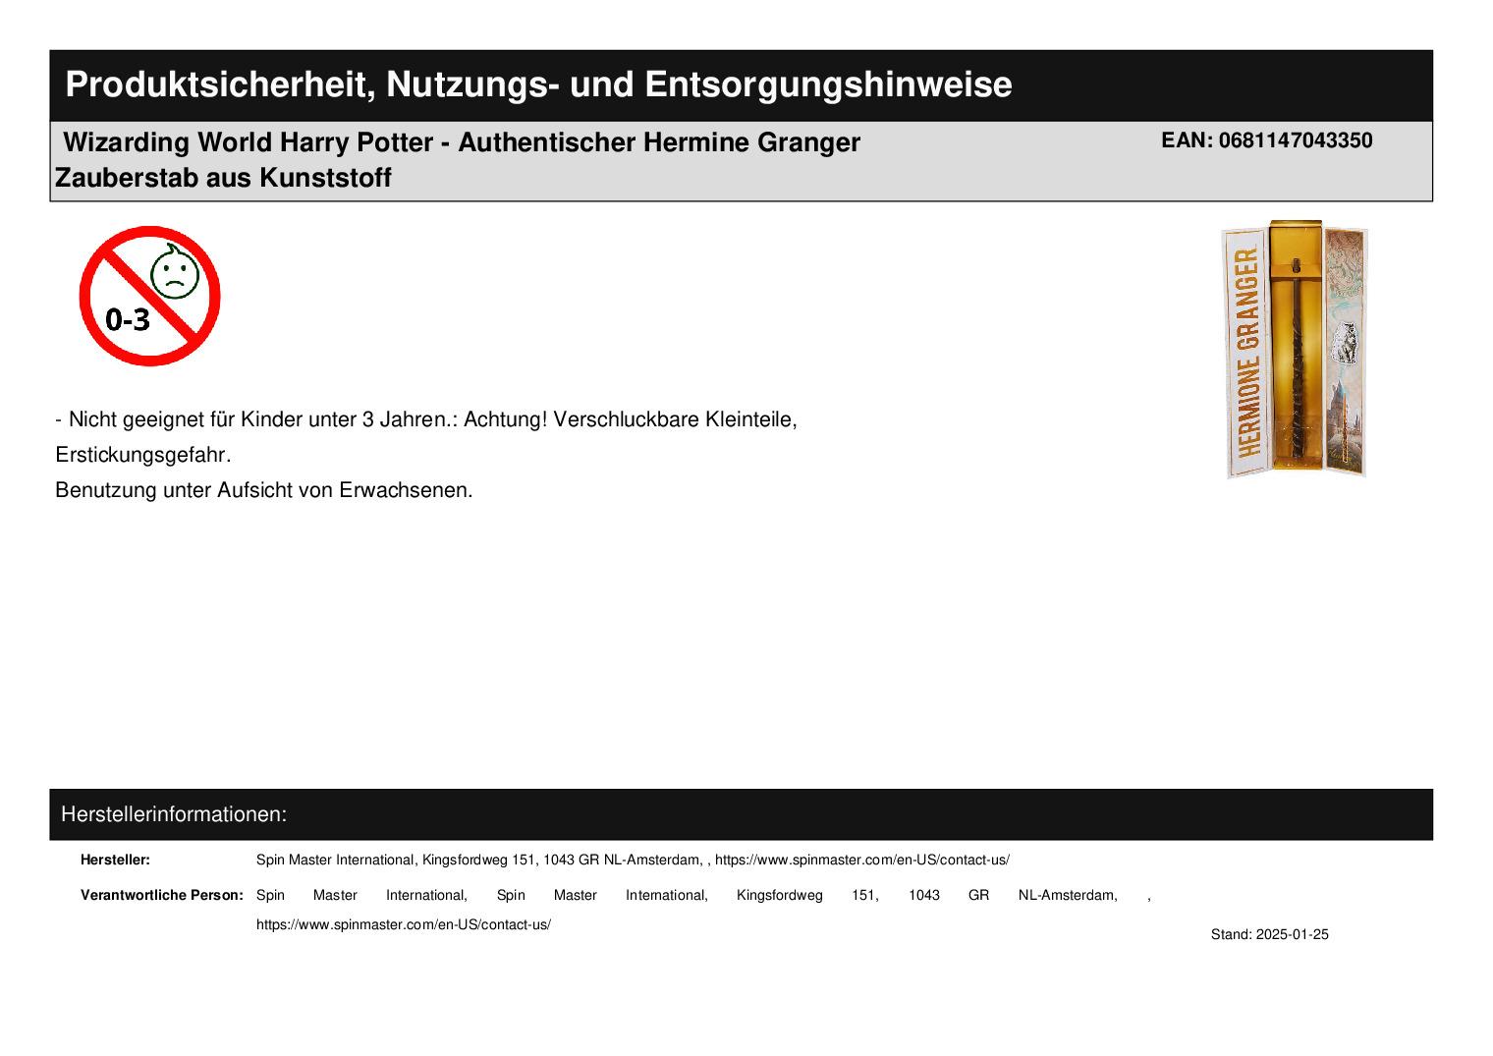Select the "Benutzung unter Aufsicht von Erwachsenen" line

[264, 489]
